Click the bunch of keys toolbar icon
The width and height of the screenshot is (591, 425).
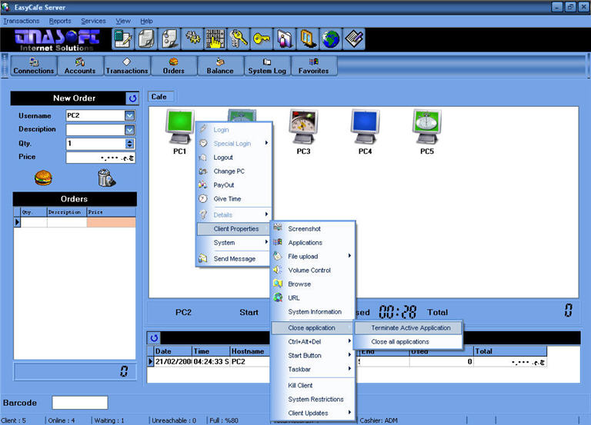[x=239, y=38]
